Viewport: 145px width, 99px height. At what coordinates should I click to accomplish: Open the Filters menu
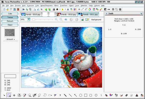(x=56, y=6)
